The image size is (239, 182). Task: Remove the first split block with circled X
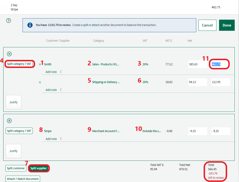pyautogui.click(x=9, y=54)
